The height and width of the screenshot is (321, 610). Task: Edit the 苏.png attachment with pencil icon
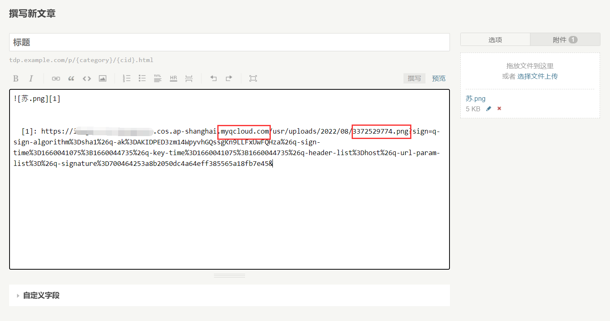[x=488, y=108]
